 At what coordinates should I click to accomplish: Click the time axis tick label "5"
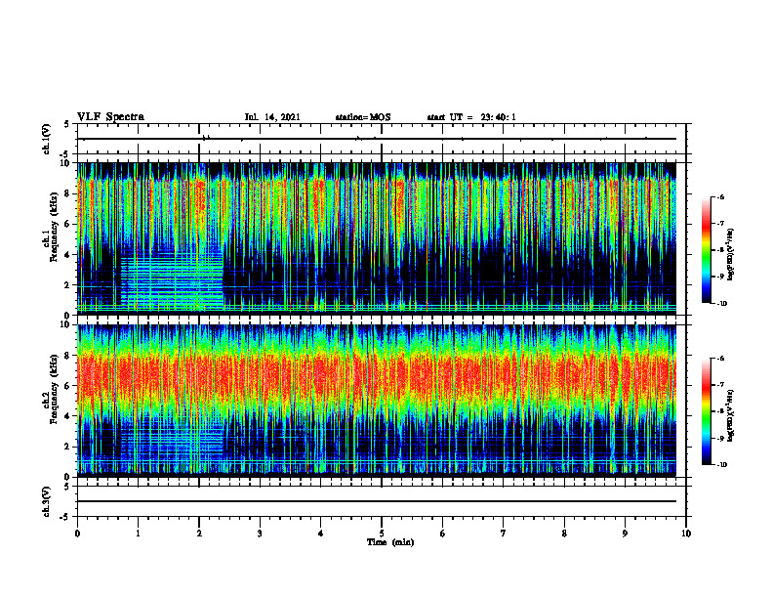(382, 534)
